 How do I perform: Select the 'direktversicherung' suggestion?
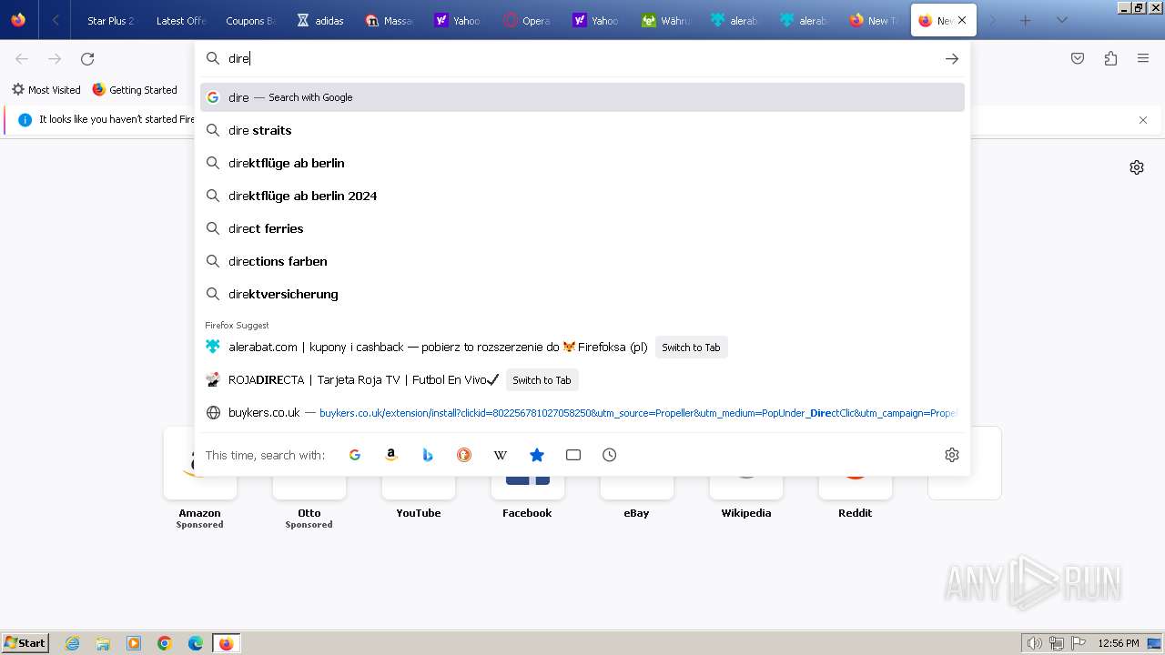click(x=582, y=294)
